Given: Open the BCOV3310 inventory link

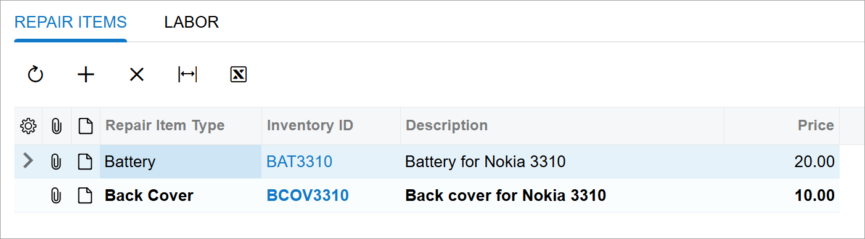Looking at the screenshot, I should tap(307, 196).
